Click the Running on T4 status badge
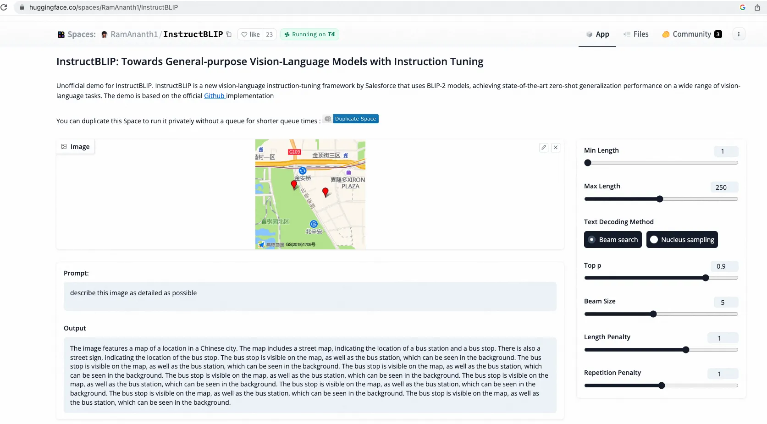This screenshot has width=767, height=424. 309,34
